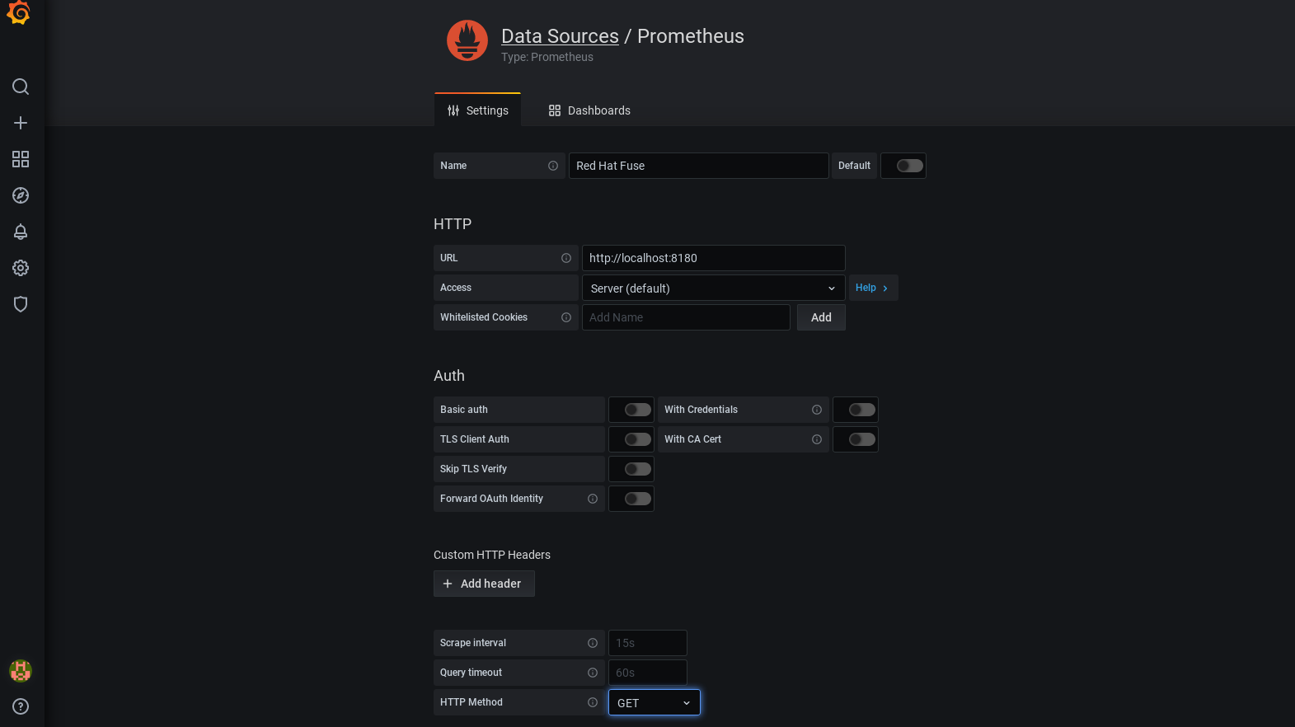Select the Settings tab
The image size is (1295, 727).
478,110
